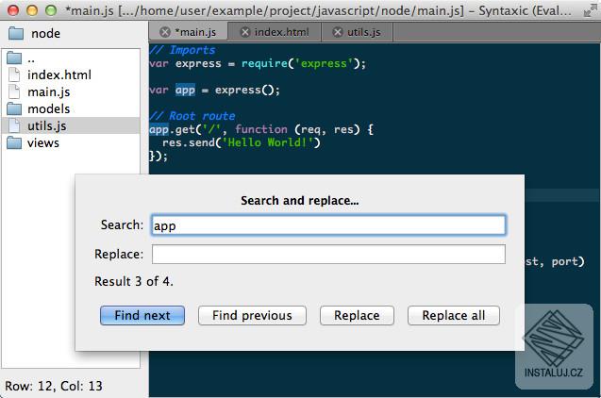Screen dimensions: 601x398
Task: Click the '// Root route' comment line
Action: pos(192,116)
